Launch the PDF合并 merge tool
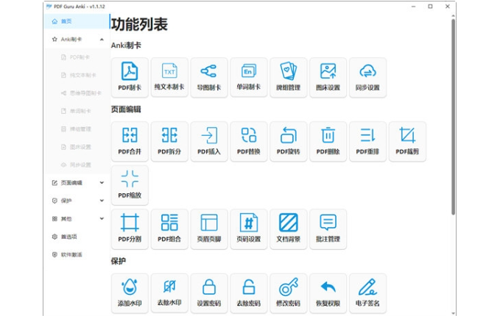The image size is (500, 316). coord(130,141)
